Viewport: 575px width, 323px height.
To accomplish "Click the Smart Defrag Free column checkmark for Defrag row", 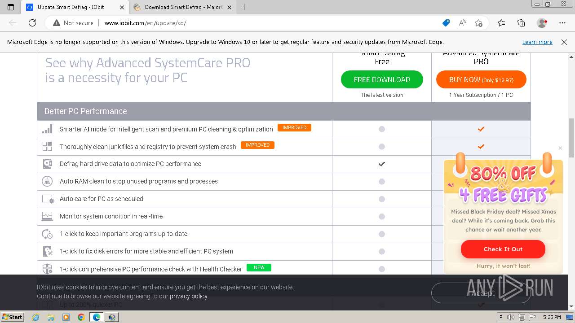I will tap(382, 164).
